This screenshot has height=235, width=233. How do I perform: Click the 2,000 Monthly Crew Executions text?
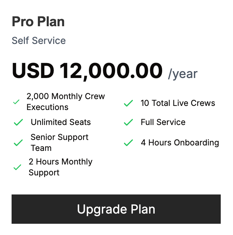(x=66, y=102)
